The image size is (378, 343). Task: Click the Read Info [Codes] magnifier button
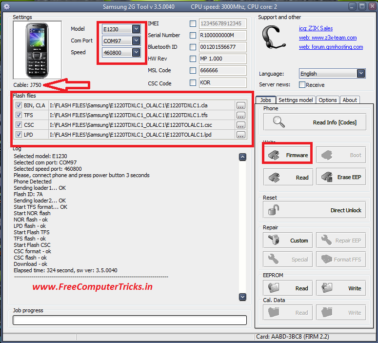[x=315, y=122]
